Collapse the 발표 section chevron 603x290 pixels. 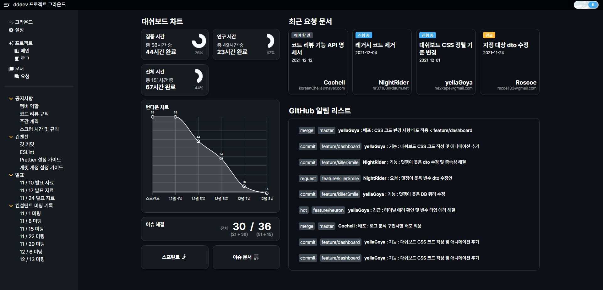(x=11, y=175)
